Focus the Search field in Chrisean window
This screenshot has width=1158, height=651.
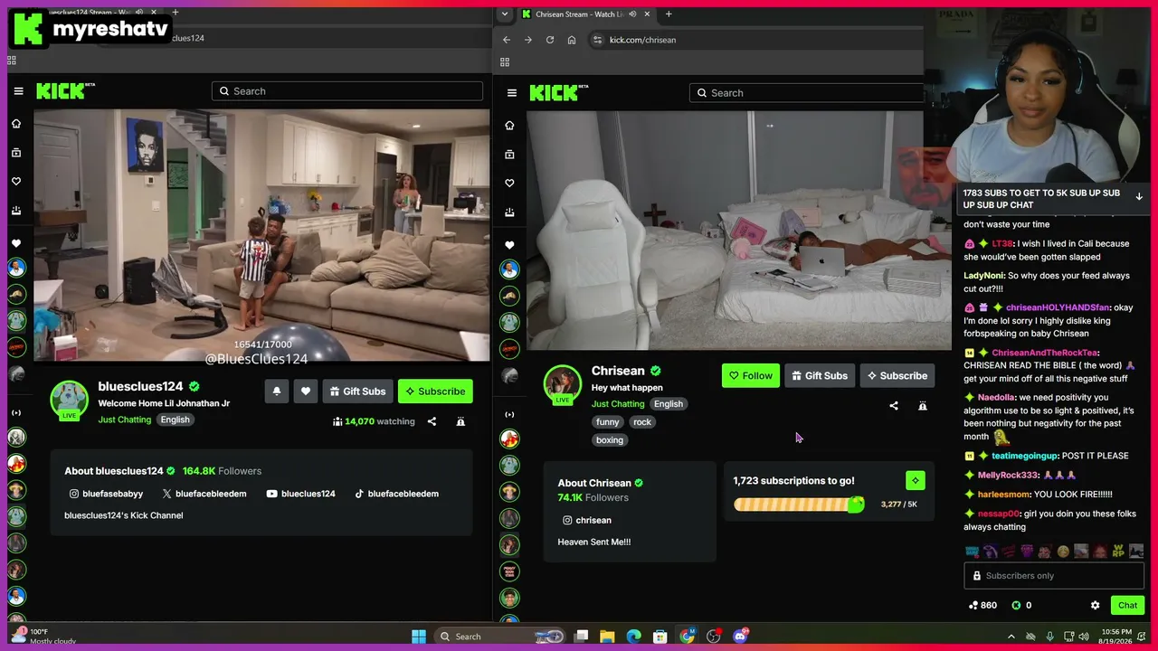[806, 93]
